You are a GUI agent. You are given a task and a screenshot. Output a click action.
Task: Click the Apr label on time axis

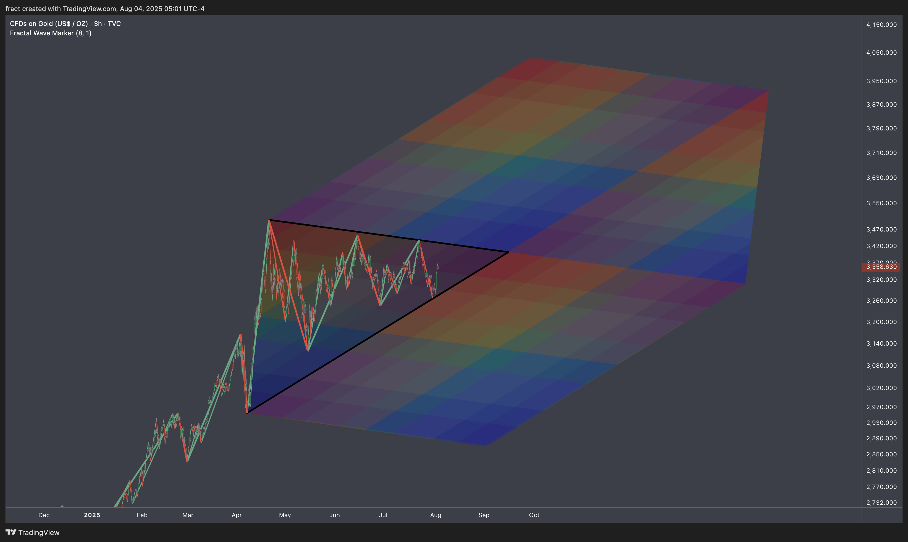(x=237, y=515)
